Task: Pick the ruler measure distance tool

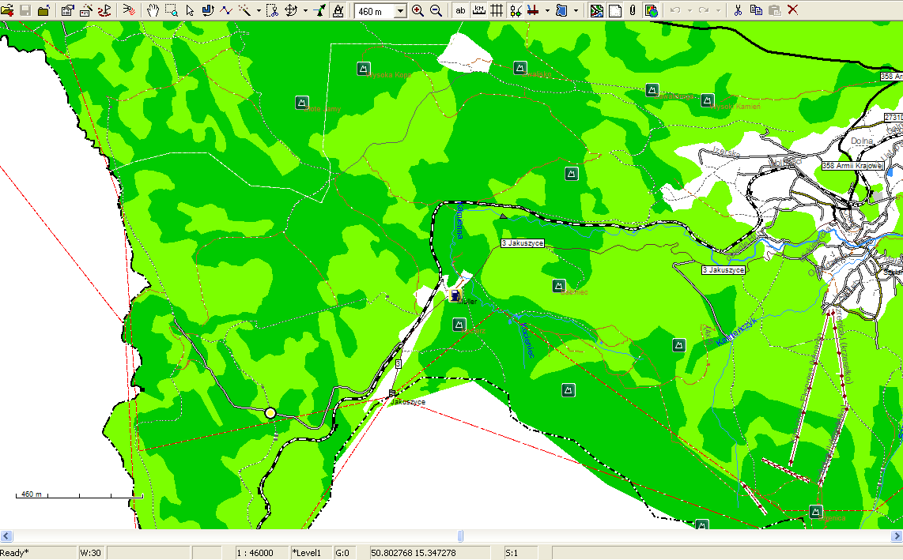Action: tap(338, 10)
